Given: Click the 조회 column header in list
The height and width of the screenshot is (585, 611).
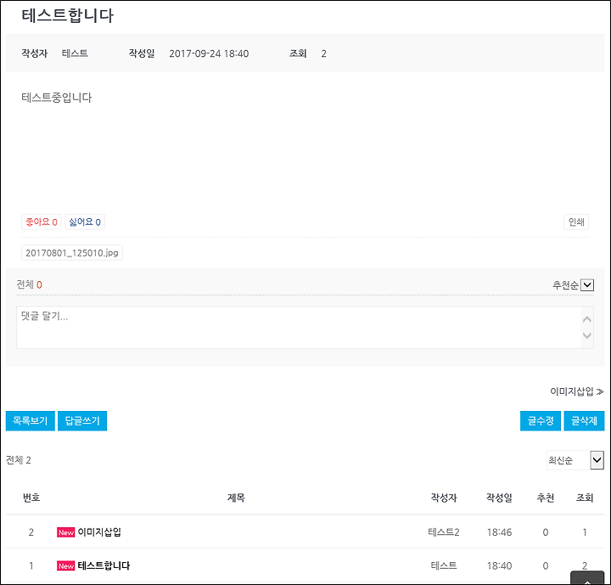Looking at the screenshot, I should (585, 498).
